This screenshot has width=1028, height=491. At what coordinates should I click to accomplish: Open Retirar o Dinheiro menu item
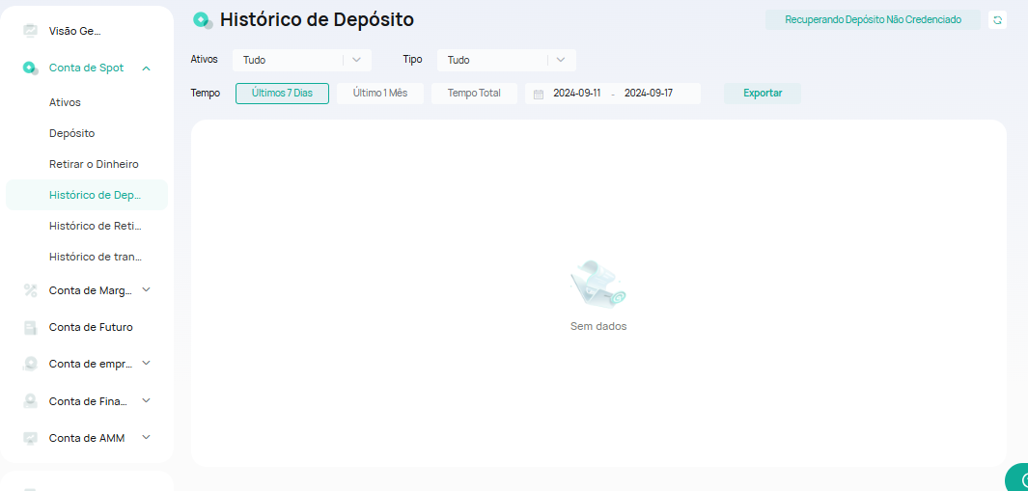(94, 164)
